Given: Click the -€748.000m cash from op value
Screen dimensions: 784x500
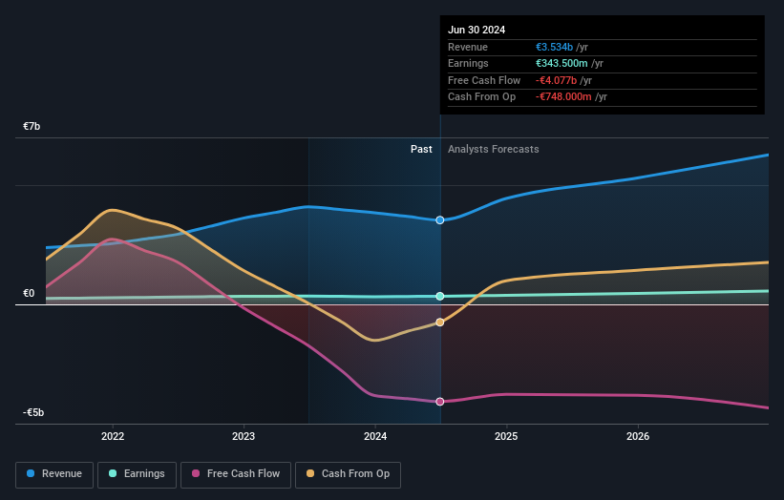Looking at the screenshot, I should 563,97.
